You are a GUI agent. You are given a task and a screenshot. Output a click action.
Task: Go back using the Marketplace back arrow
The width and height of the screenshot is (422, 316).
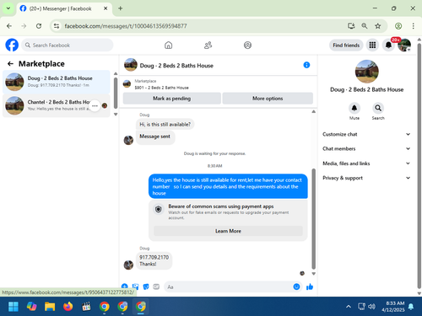pos(10,64)
